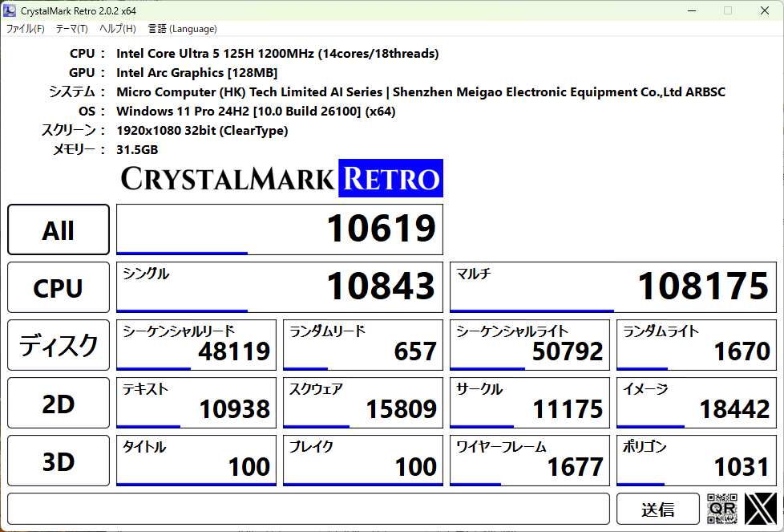Run the ディスク benchmark

(x=59, y=345)
